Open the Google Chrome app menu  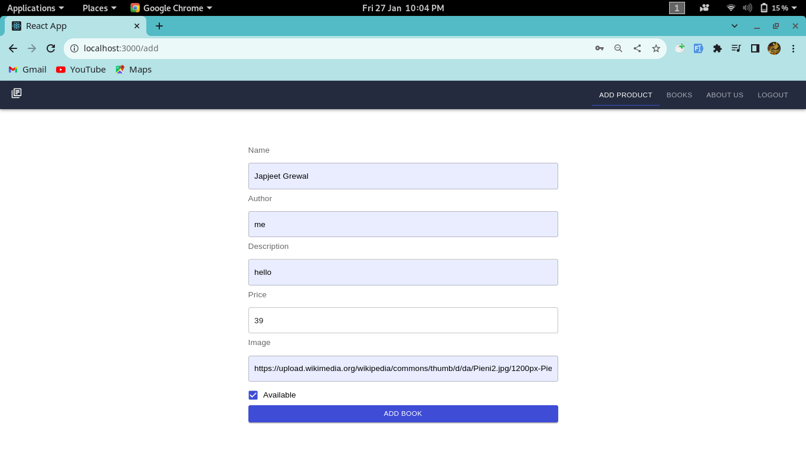[x=172, y=8]
